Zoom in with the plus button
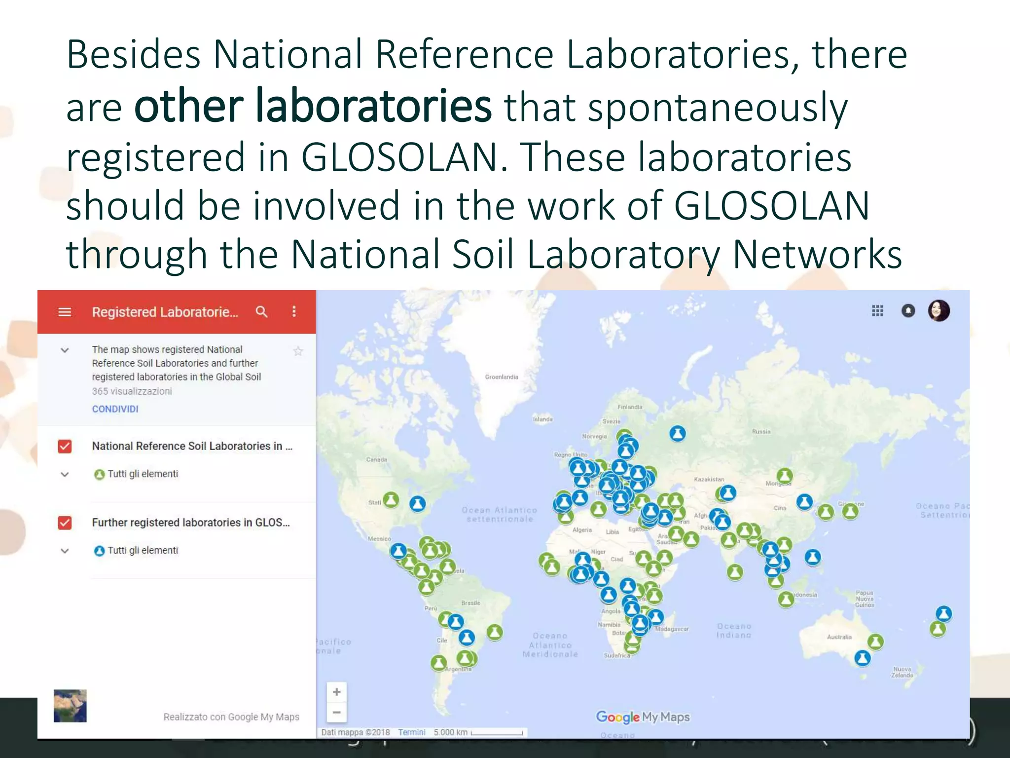The image size is (1010, 758). [x=337, y=692]
